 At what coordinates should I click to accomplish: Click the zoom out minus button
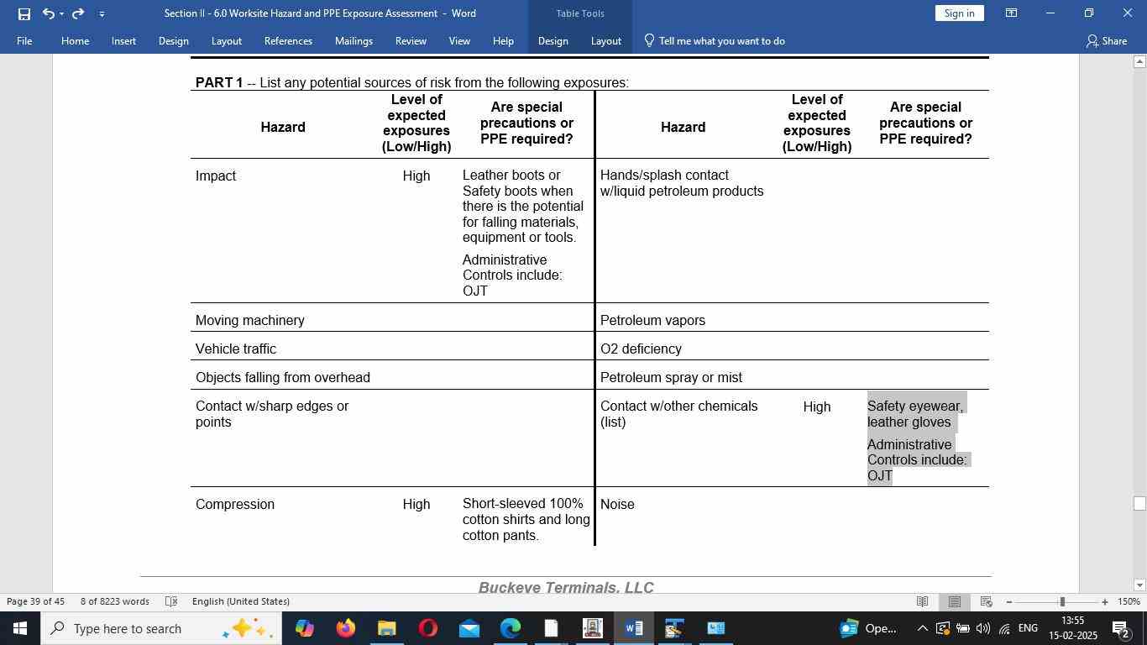(x=1008, y=601)
